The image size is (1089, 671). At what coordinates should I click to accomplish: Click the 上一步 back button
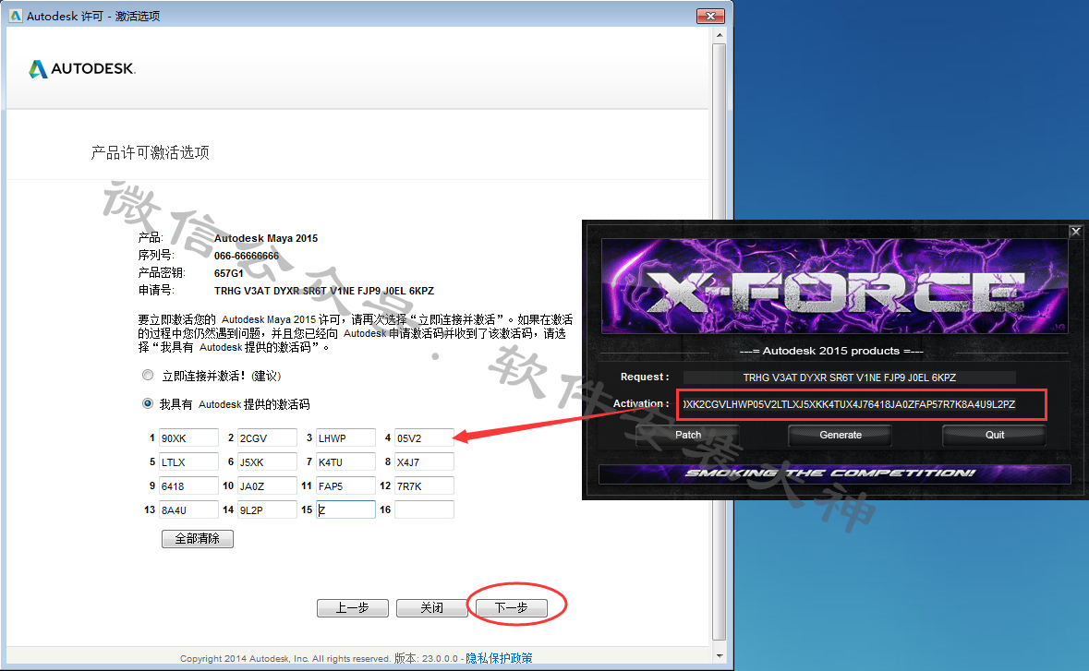click(353, 608)
